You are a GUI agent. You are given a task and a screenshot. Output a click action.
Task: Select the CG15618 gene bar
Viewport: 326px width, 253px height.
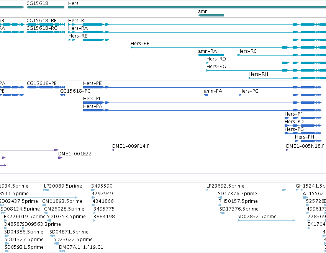click(45, 7)
